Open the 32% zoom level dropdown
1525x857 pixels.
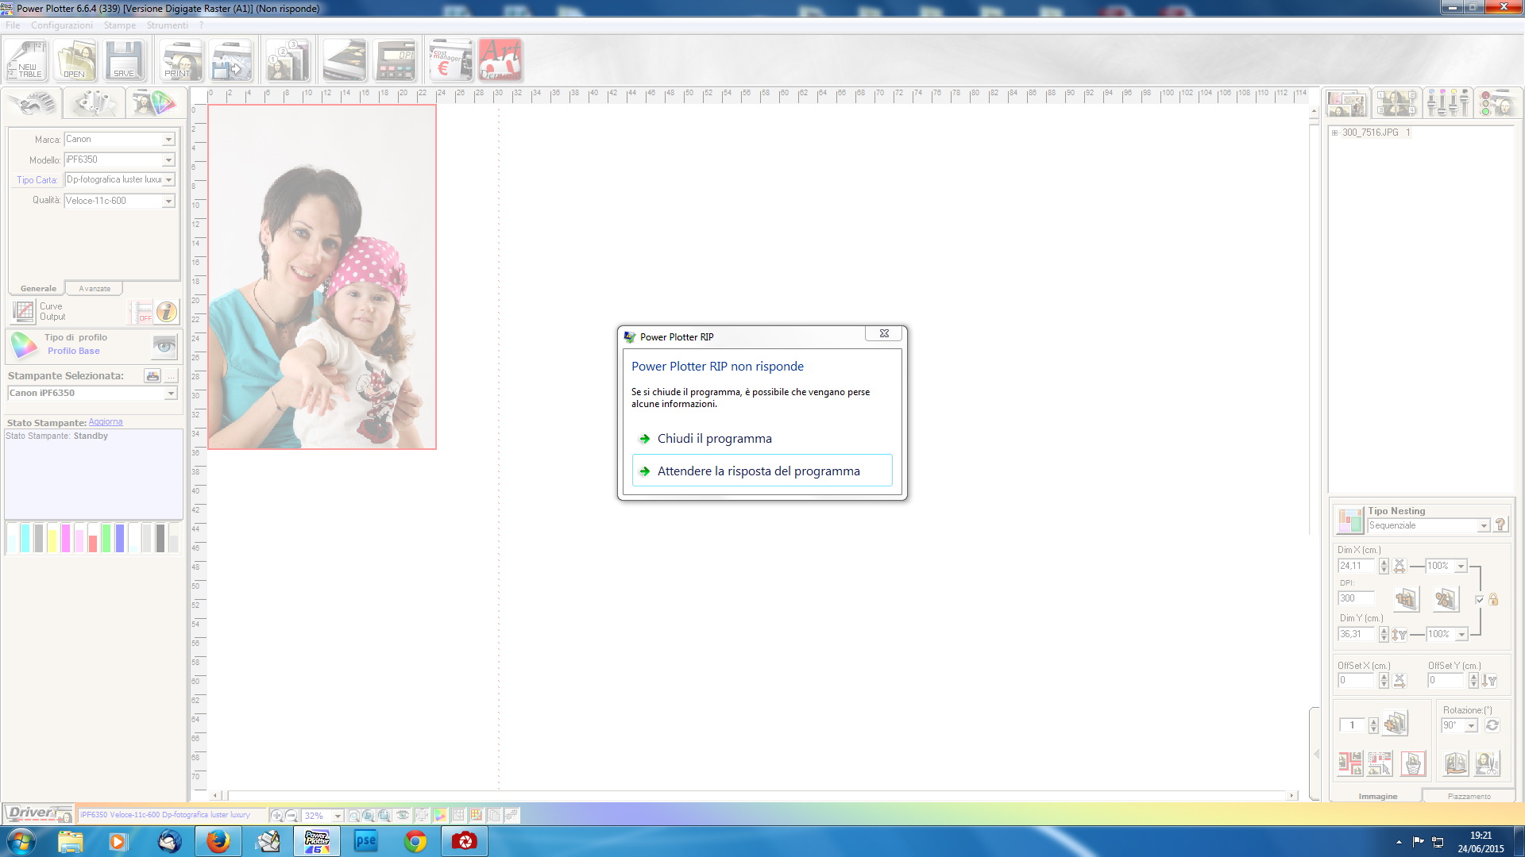(338, 816)
